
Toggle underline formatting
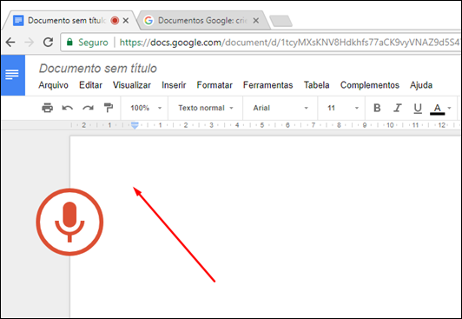(x=418, y=108)
